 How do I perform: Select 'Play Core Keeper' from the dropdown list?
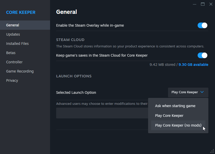pyautogui.click(x=169, y=116)
